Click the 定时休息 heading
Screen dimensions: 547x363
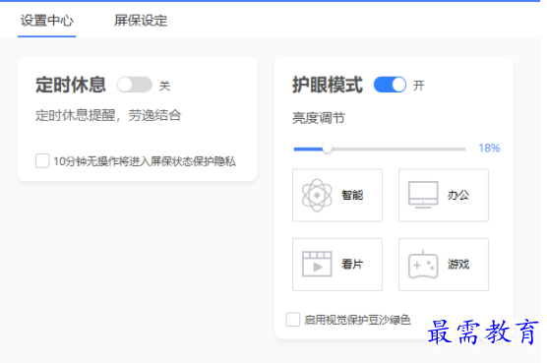tap(71, 85)
